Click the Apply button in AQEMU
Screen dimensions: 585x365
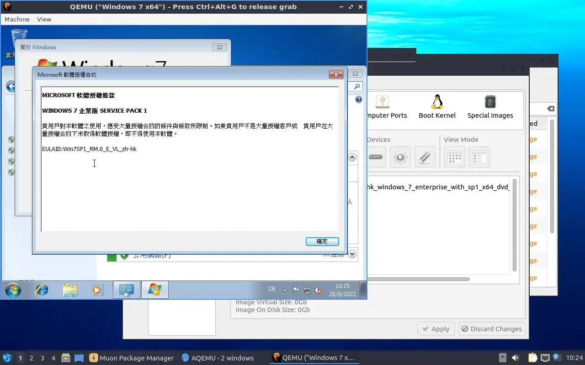click(436, 329)
